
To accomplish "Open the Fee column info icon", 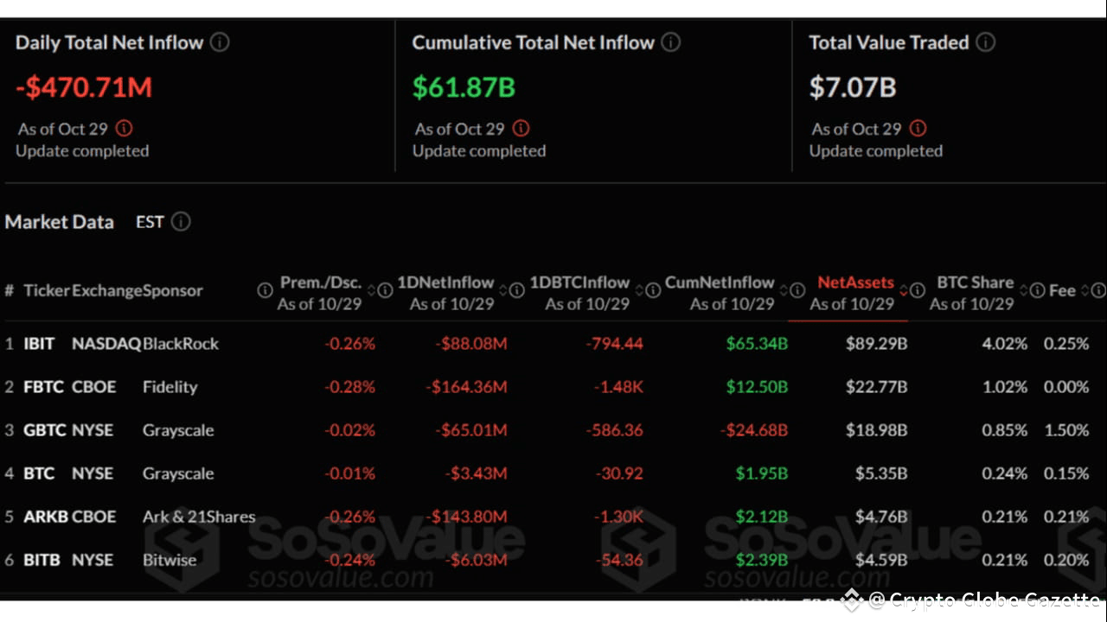I will [x=1097, y=291].
